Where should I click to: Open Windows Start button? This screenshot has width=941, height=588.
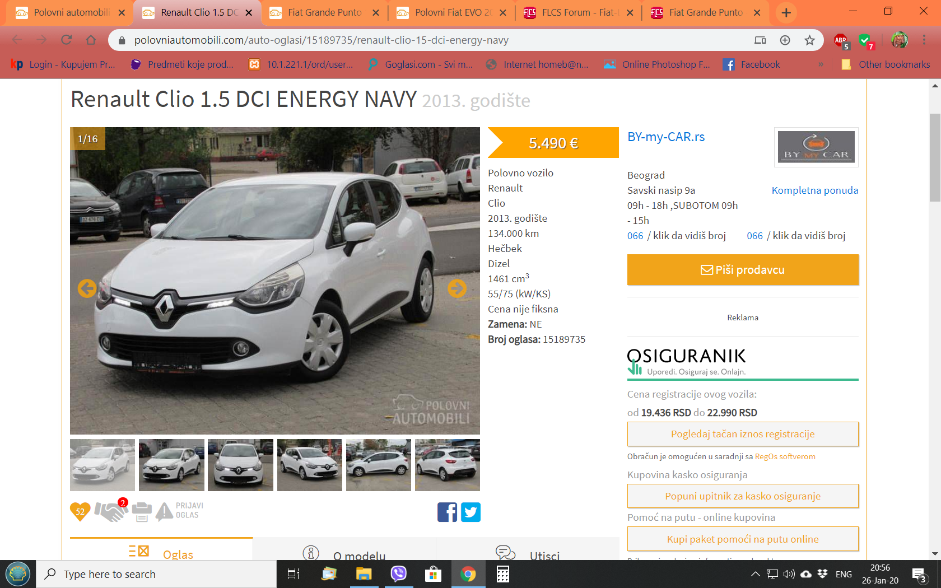pos(18,574)
